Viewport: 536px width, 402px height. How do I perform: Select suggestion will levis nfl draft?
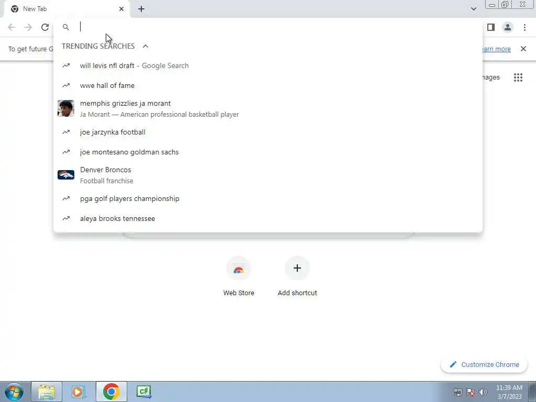point(268,65)
